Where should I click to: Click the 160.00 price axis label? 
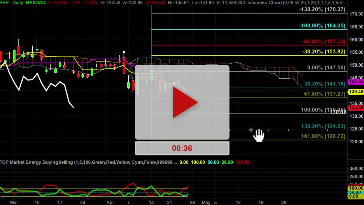click(x=356, y=40)
